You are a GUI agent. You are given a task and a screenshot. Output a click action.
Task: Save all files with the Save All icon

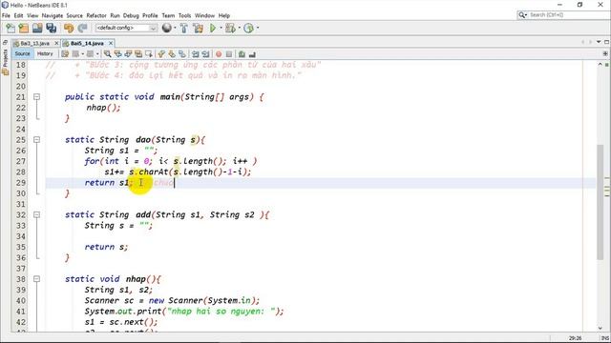click(51, 28)
